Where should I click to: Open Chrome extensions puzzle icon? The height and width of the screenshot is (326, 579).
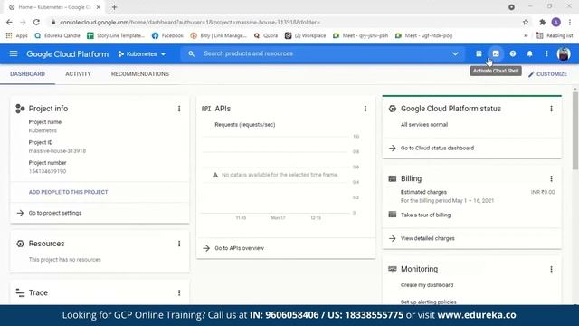pos(542,22)
